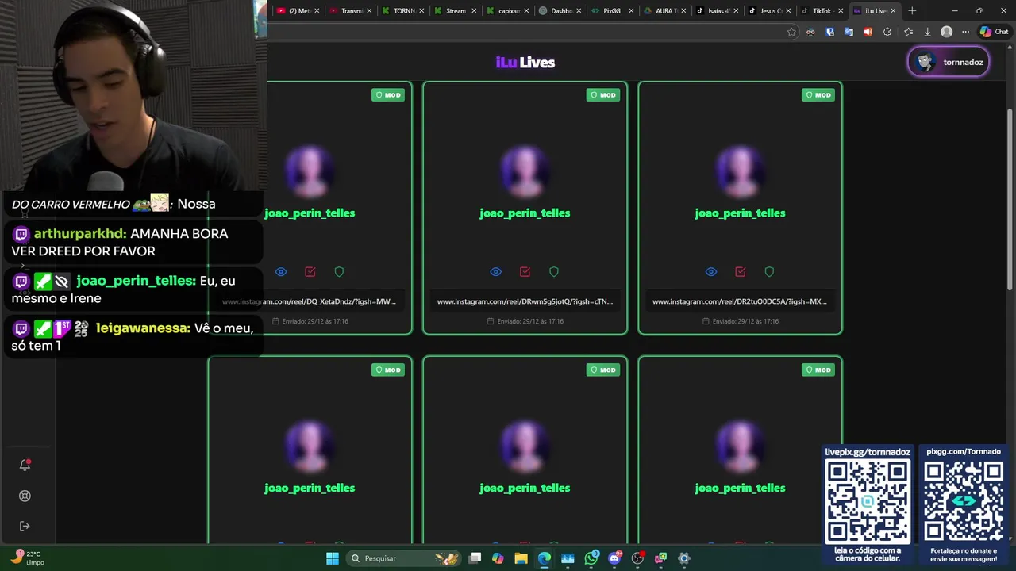This screenshot has width=1016, height=571.
Task: Open a new browser tab
Action: [912, 11]
